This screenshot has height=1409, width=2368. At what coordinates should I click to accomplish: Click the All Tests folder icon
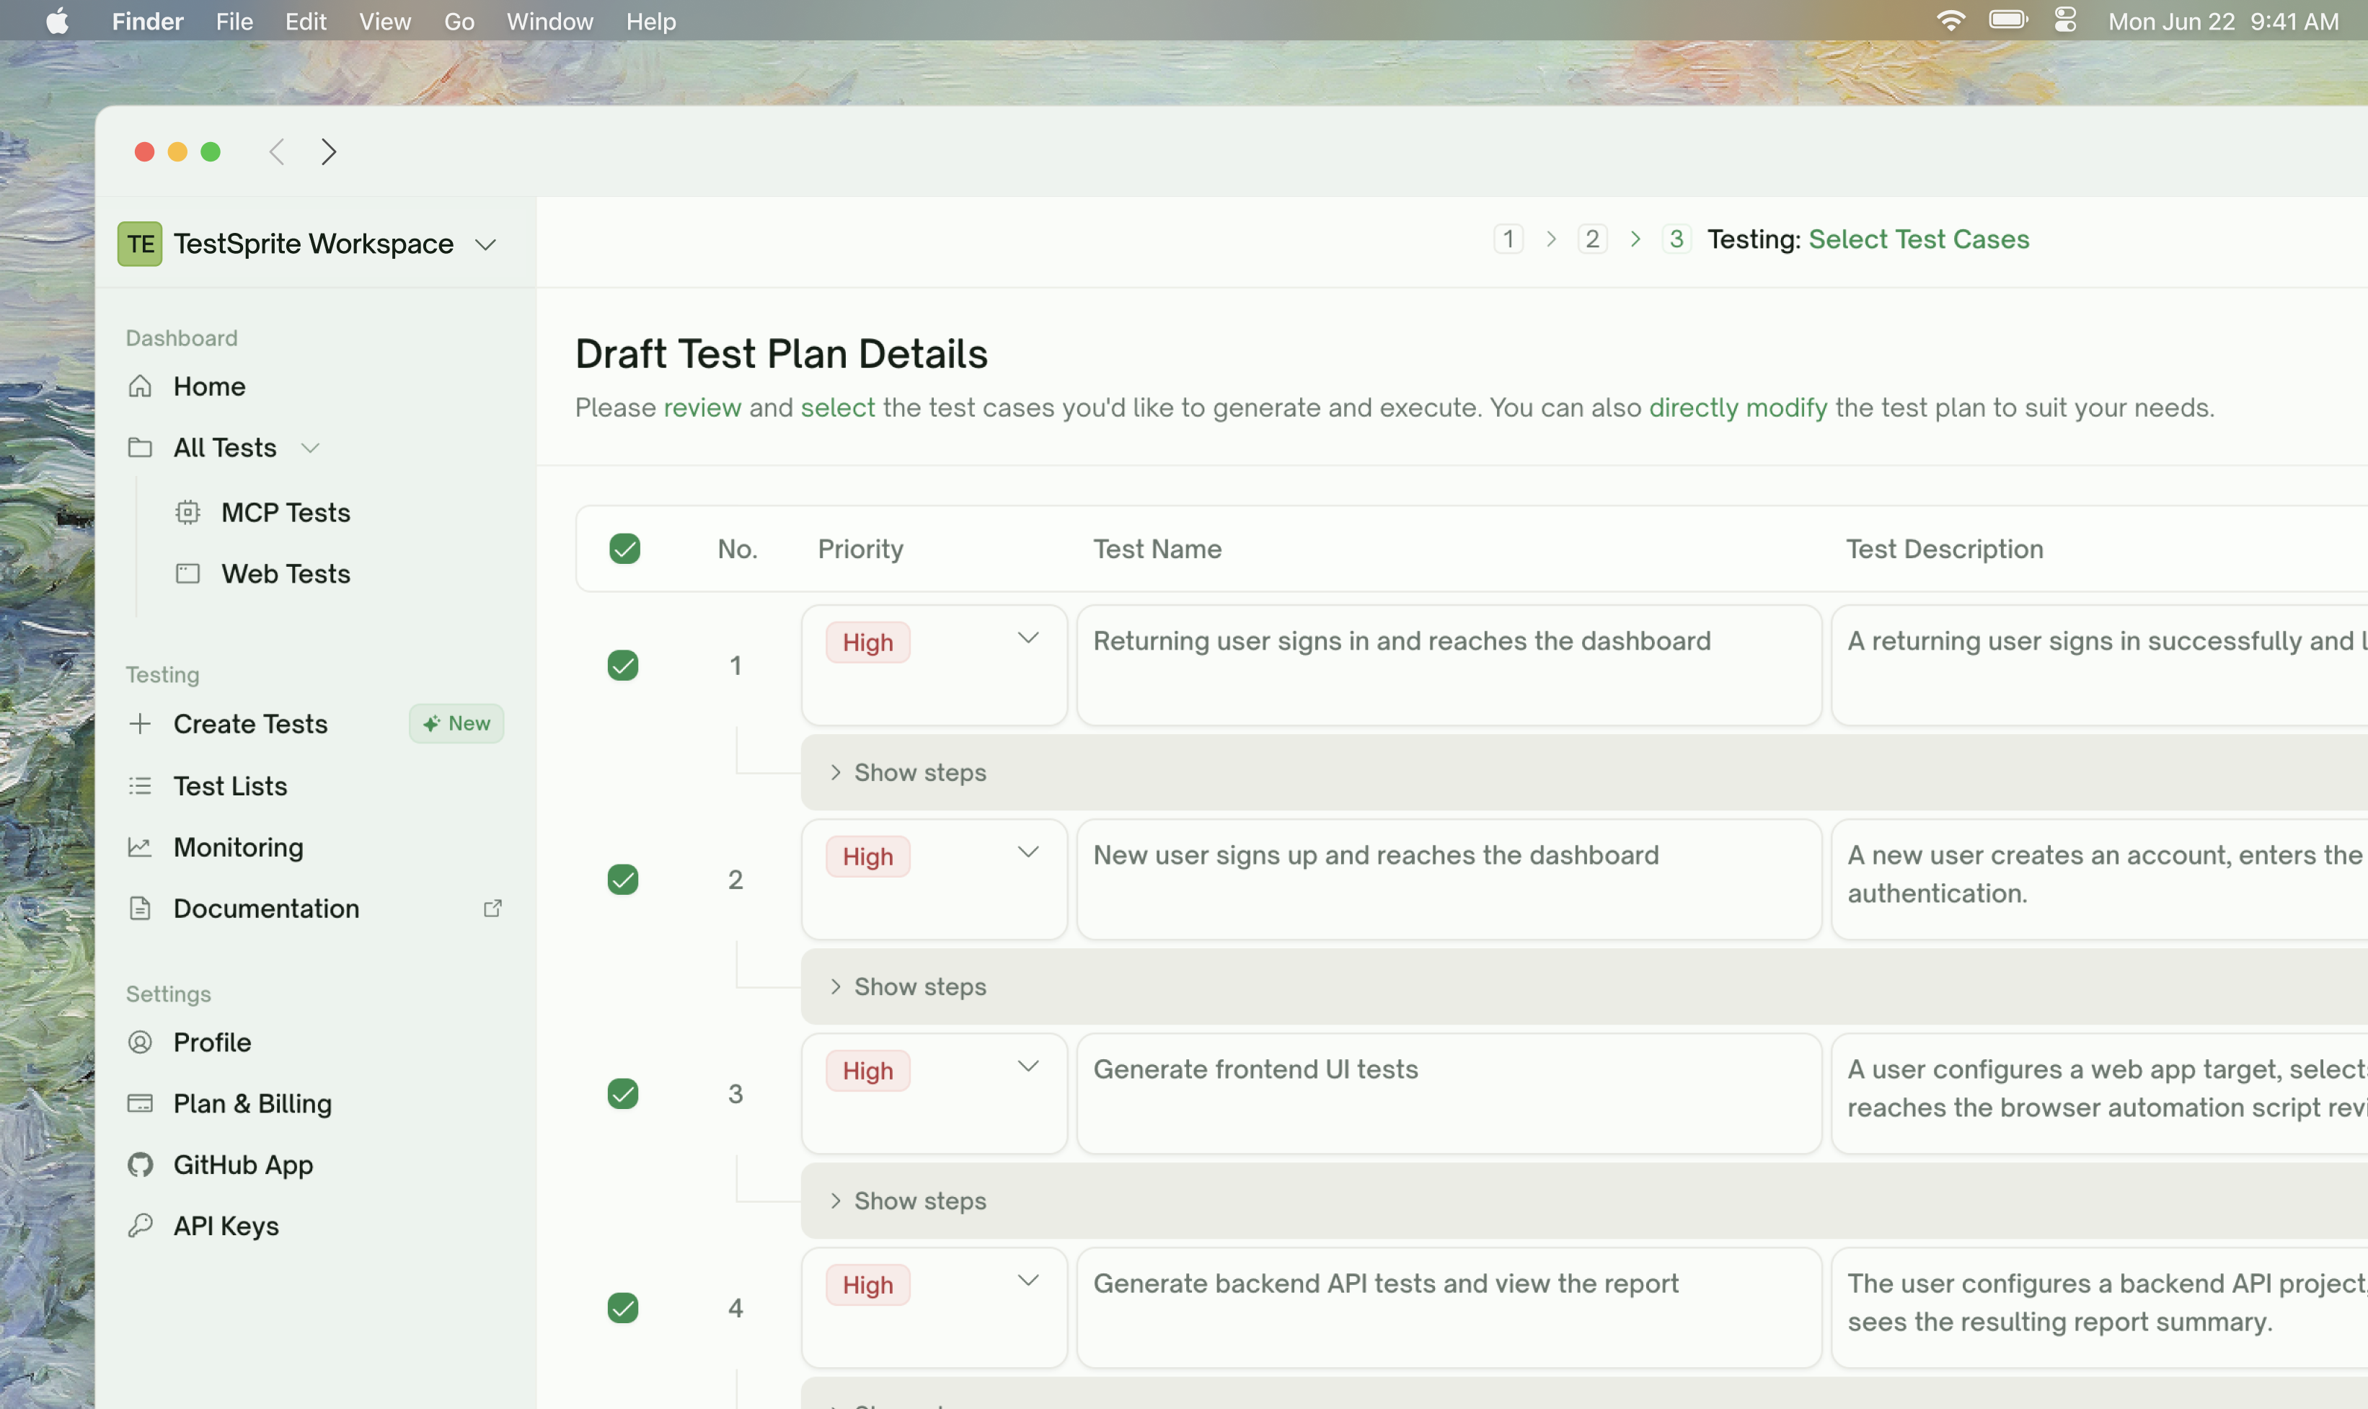coord(140,447)
